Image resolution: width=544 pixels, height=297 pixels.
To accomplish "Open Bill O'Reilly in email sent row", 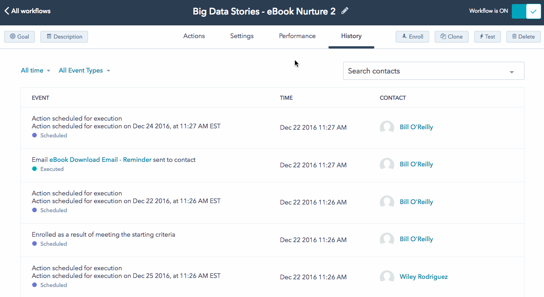I will click(x=416, y=164).
